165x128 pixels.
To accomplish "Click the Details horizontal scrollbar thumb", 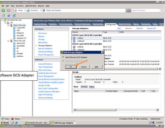I will (x=96, y=110).
